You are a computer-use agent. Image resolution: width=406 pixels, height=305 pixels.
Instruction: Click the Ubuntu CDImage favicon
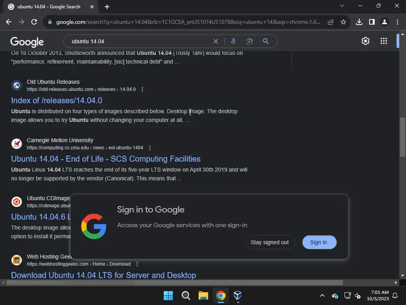tap(17, 202)
